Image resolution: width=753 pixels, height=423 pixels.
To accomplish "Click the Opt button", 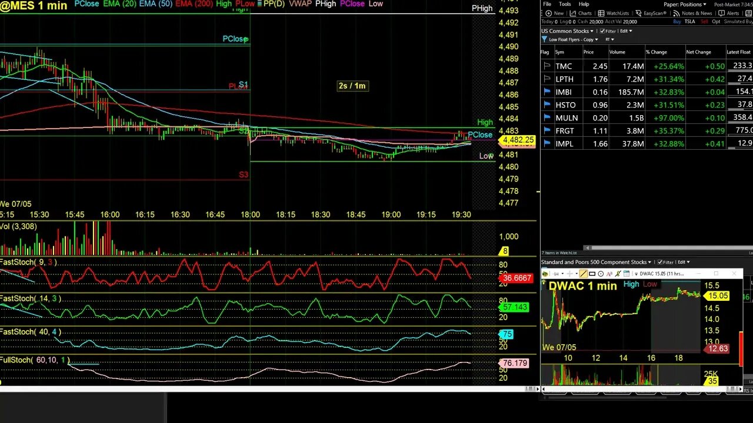I will pos(716,21).
